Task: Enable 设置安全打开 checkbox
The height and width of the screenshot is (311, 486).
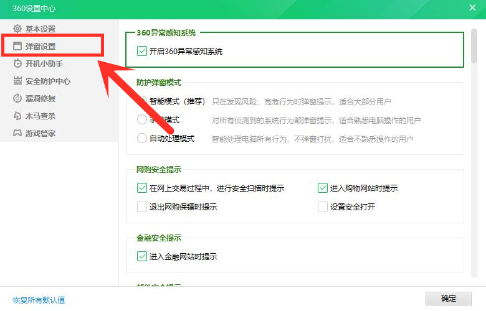Action: tap(322, 207)
